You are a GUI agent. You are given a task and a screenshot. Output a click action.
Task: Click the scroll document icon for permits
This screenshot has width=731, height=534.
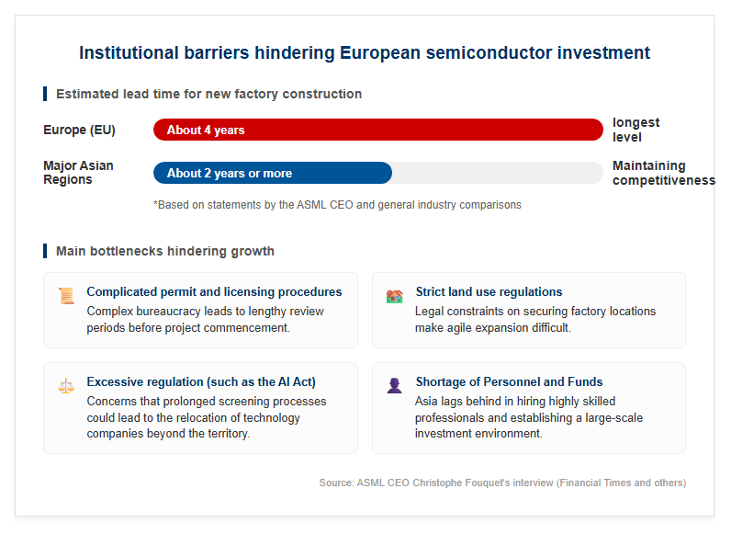(66, 296)
